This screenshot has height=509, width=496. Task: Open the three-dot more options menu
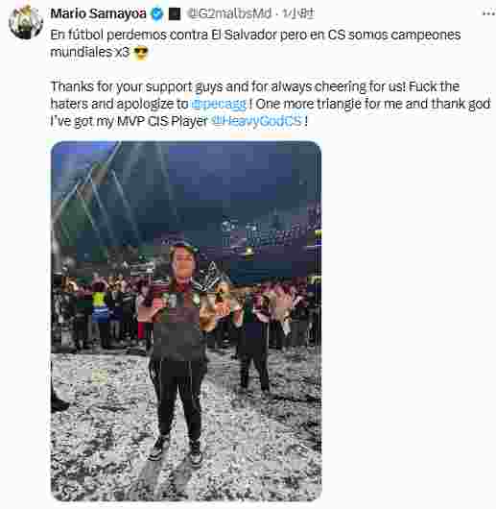tap(488, 13)
